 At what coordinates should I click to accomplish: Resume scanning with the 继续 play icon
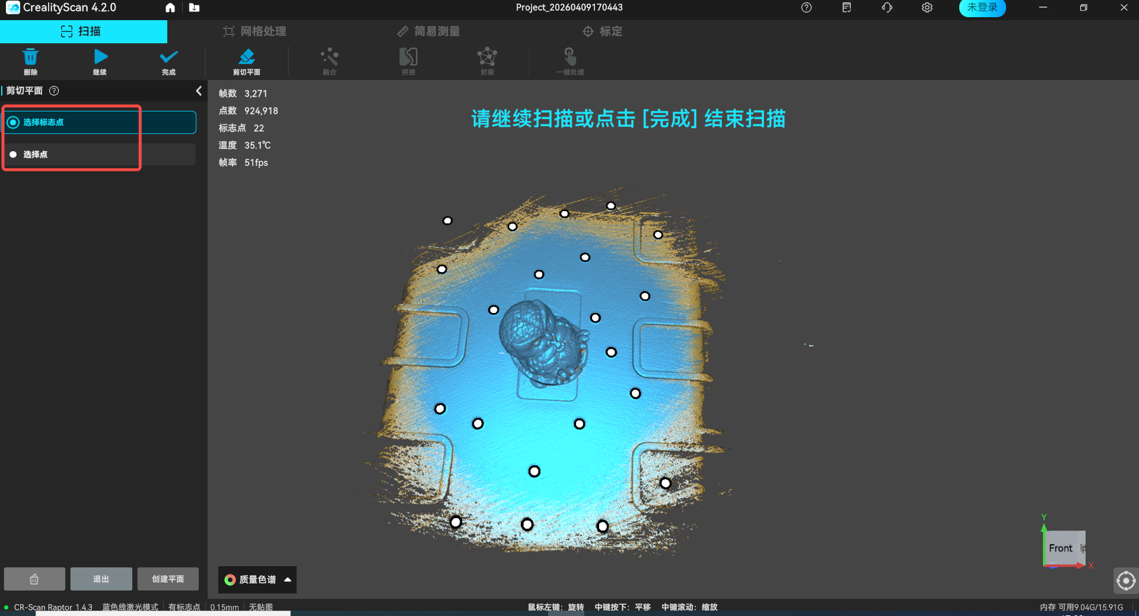click(x=100, y=61)
